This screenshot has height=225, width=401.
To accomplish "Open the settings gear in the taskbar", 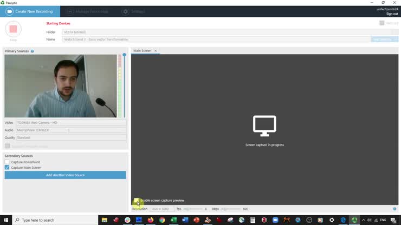I will (332, 220).
